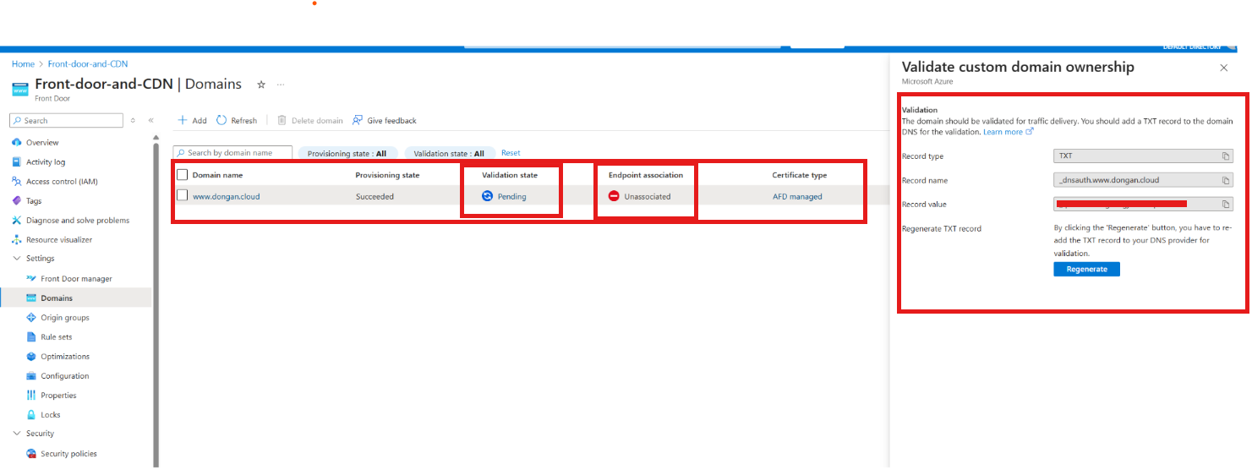Collapse the Settings section
Viewport: 1252px width, 470px height.
tap(17, 259)
